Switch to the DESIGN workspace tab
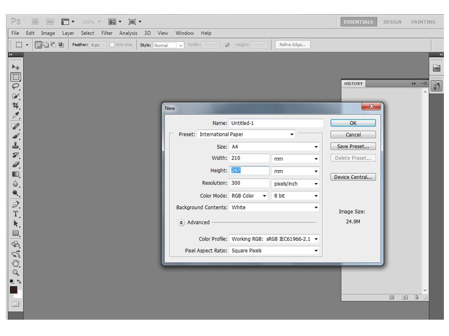Screen dimensions: 449x336 (392, 21)
